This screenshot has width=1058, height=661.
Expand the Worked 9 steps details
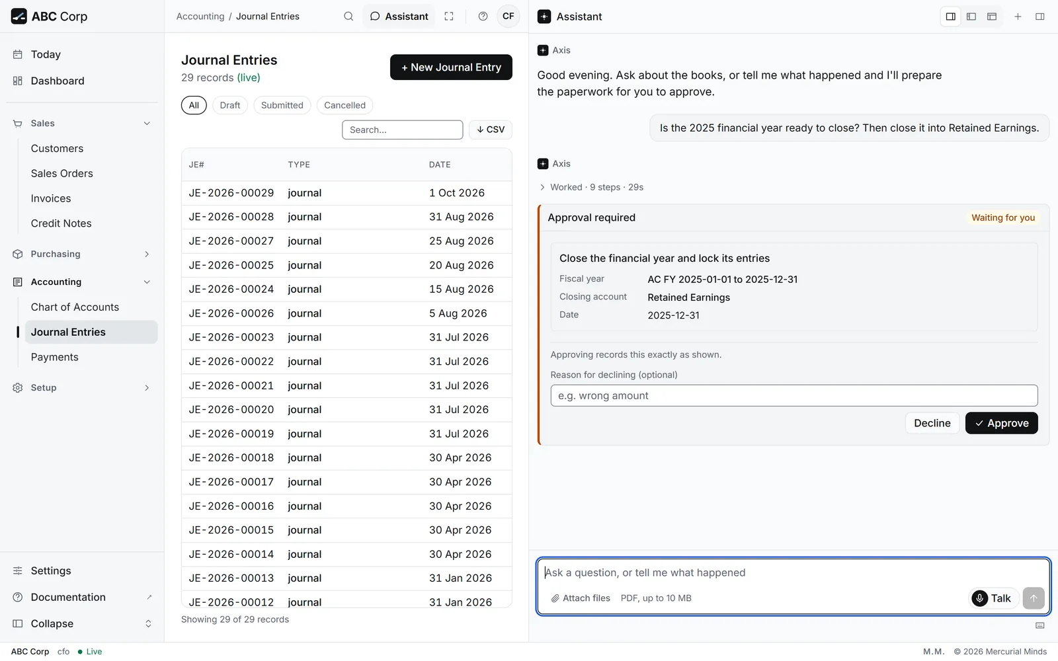click(591, 187)
